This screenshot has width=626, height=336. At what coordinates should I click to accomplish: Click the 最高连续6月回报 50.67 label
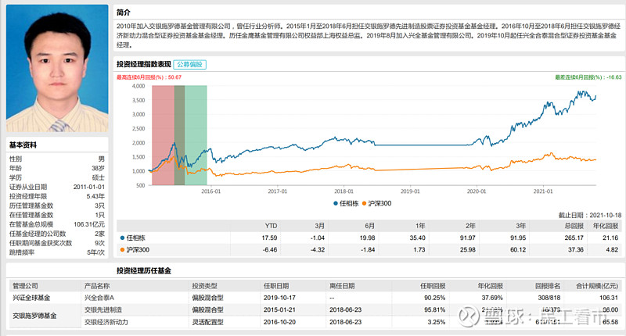(x=149, y=77)
